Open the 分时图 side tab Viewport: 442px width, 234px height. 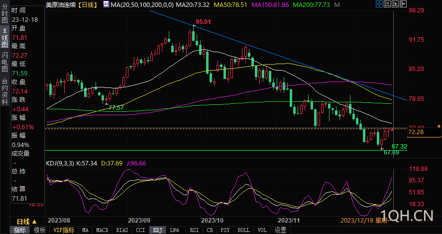coord(4,13)
